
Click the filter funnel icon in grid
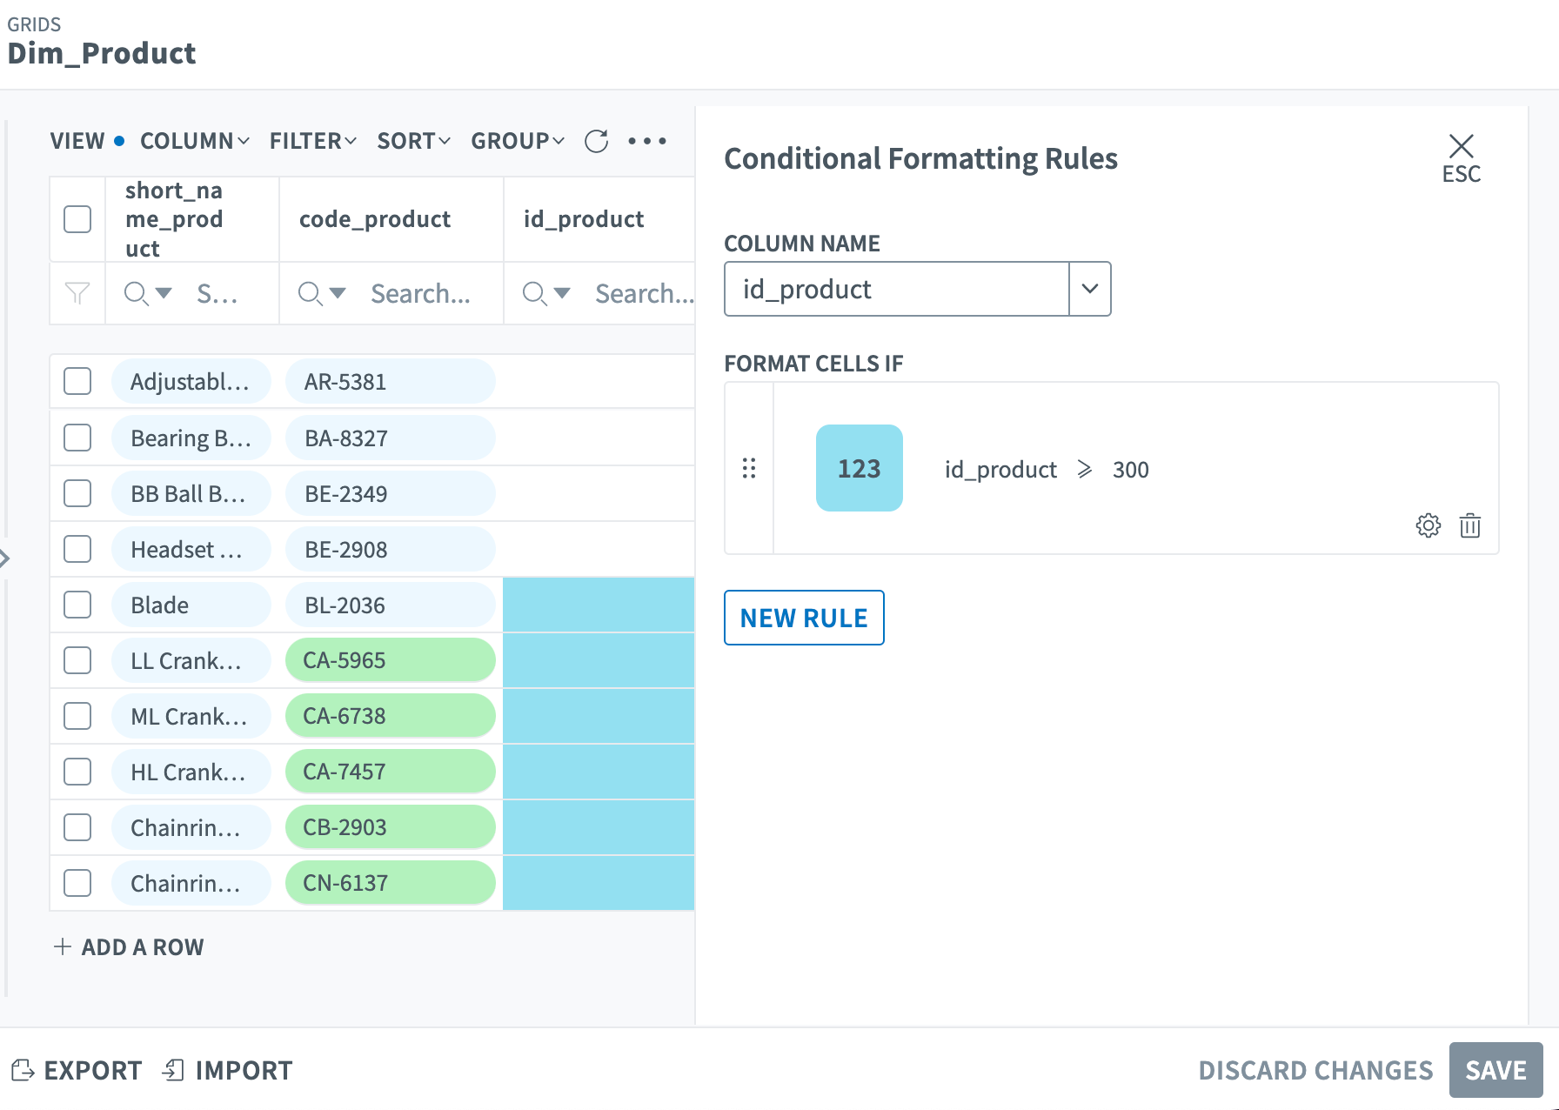[77, 294]
